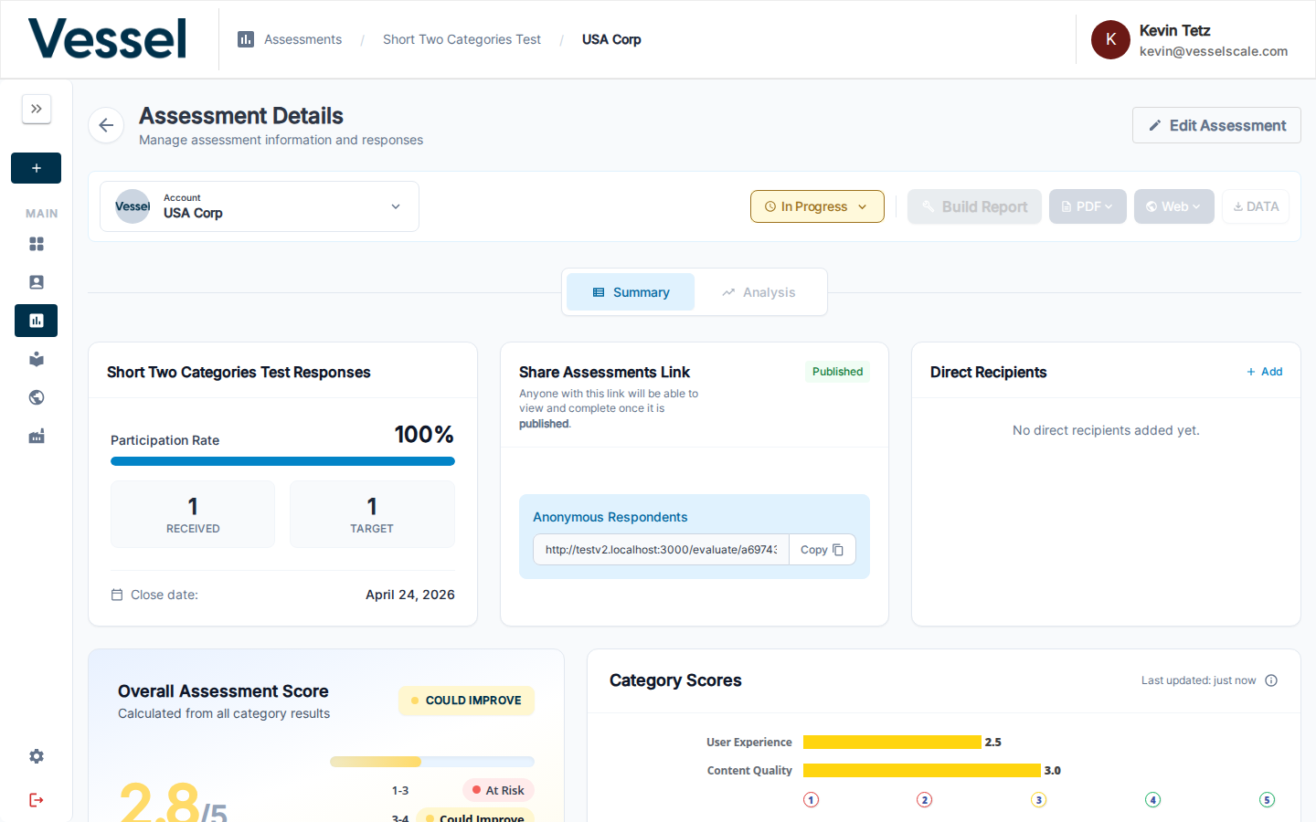This screenshot has height=822, width=1316.
Task: Go back using the left arrow button
Action: coord(106,125)
